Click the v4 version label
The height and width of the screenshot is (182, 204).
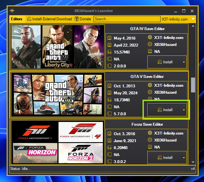[193, 169]
